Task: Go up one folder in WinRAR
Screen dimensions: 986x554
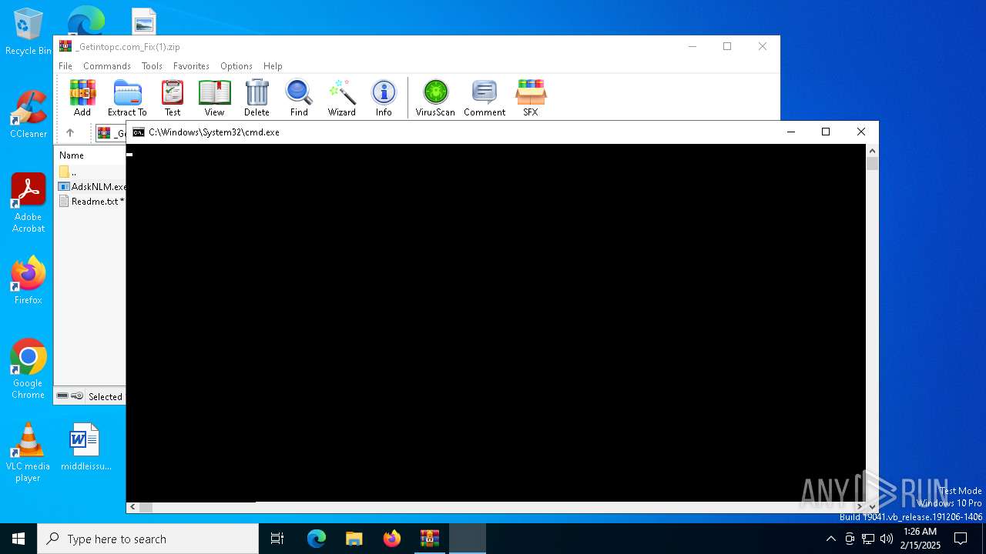Action: pyautogui.click(x=70, y=133)
